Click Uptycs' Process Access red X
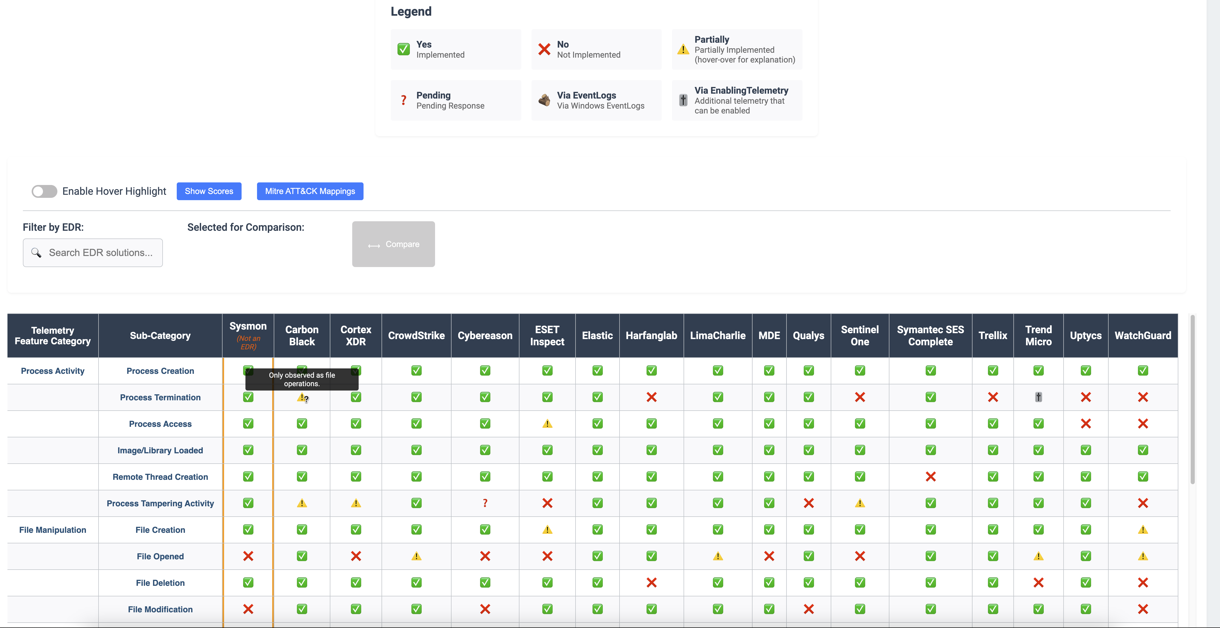Screen dimensions: 1220x628 (1085, 423)
